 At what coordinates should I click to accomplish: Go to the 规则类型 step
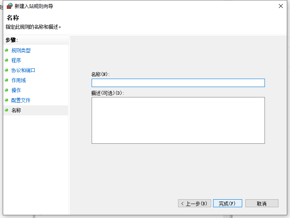pos(21,50)
